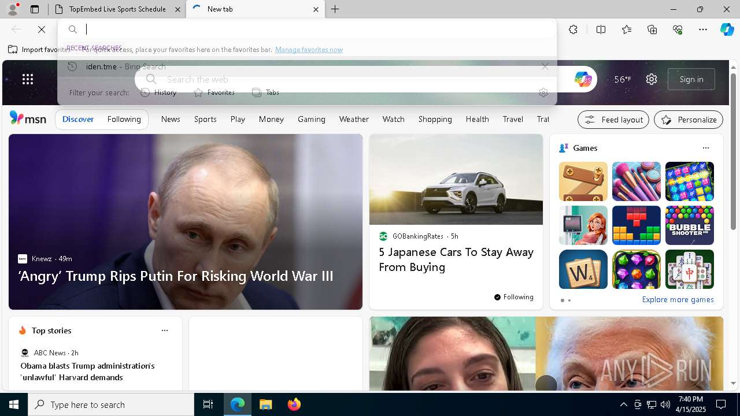The width and height of the screenshot is (740, 416).
Task: Play the makeup brushes game
Action: pos(637,181)
